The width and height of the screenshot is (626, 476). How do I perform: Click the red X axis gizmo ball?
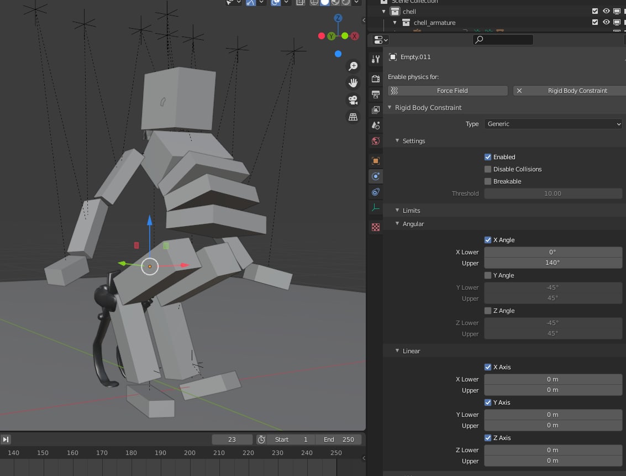355,36
